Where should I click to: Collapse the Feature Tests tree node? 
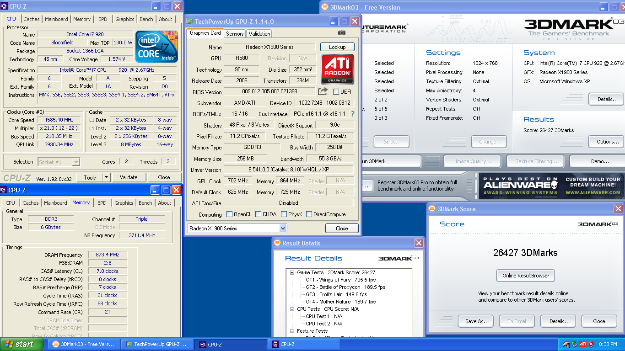tap(291, 331)
